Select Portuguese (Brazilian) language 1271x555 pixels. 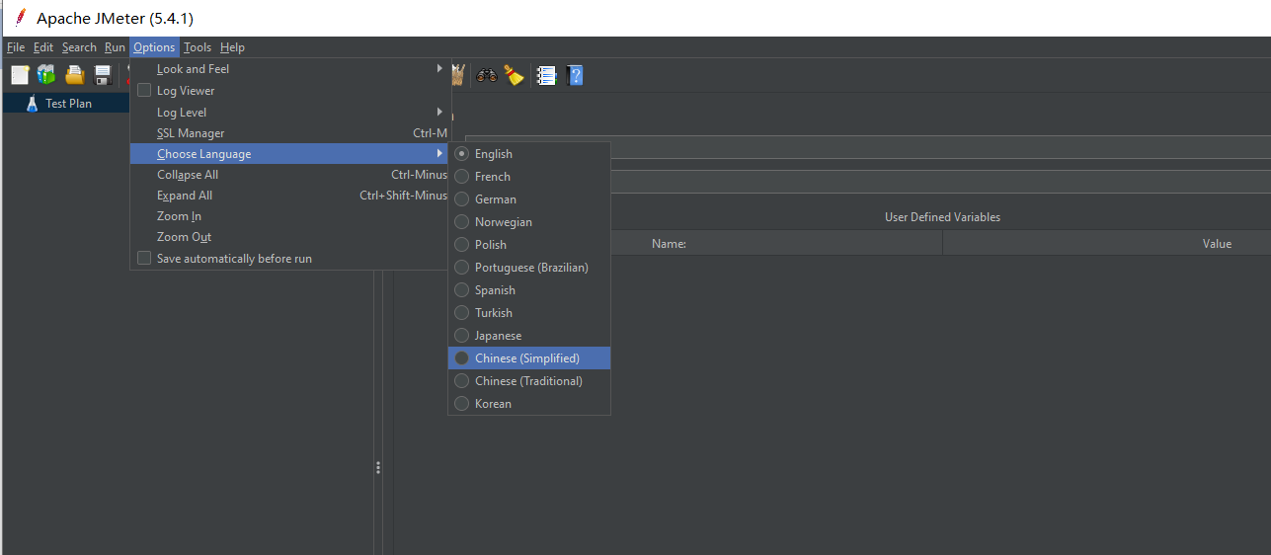(529, 267)
